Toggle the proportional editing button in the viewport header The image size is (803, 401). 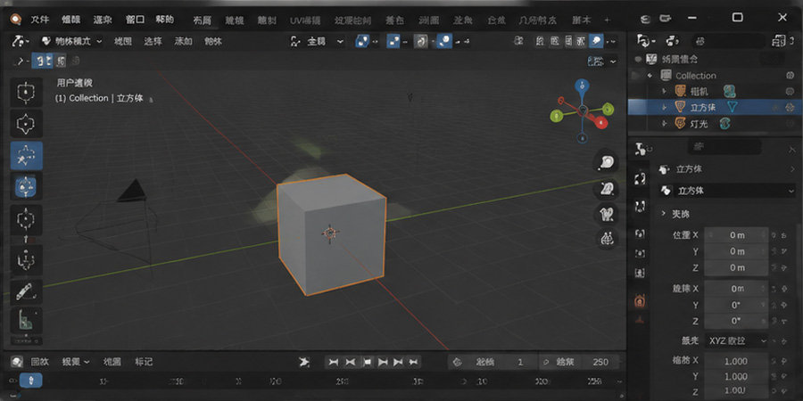pos(444,41)
